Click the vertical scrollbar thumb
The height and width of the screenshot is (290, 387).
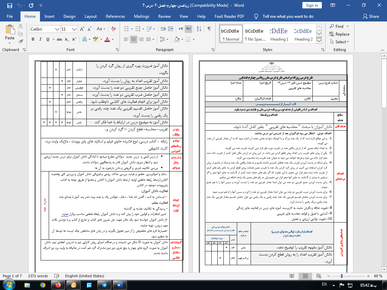[x=384, y=84]
